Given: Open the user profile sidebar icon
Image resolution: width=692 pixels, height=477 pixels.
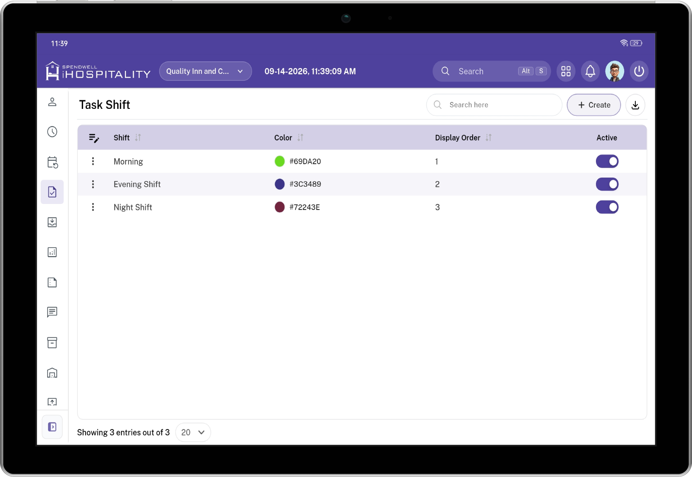Looking at the screenshot, I should (x=52, y=102).
